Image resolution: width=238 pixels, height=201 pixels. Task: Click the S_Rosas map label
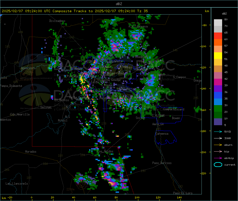coord(106,85)
